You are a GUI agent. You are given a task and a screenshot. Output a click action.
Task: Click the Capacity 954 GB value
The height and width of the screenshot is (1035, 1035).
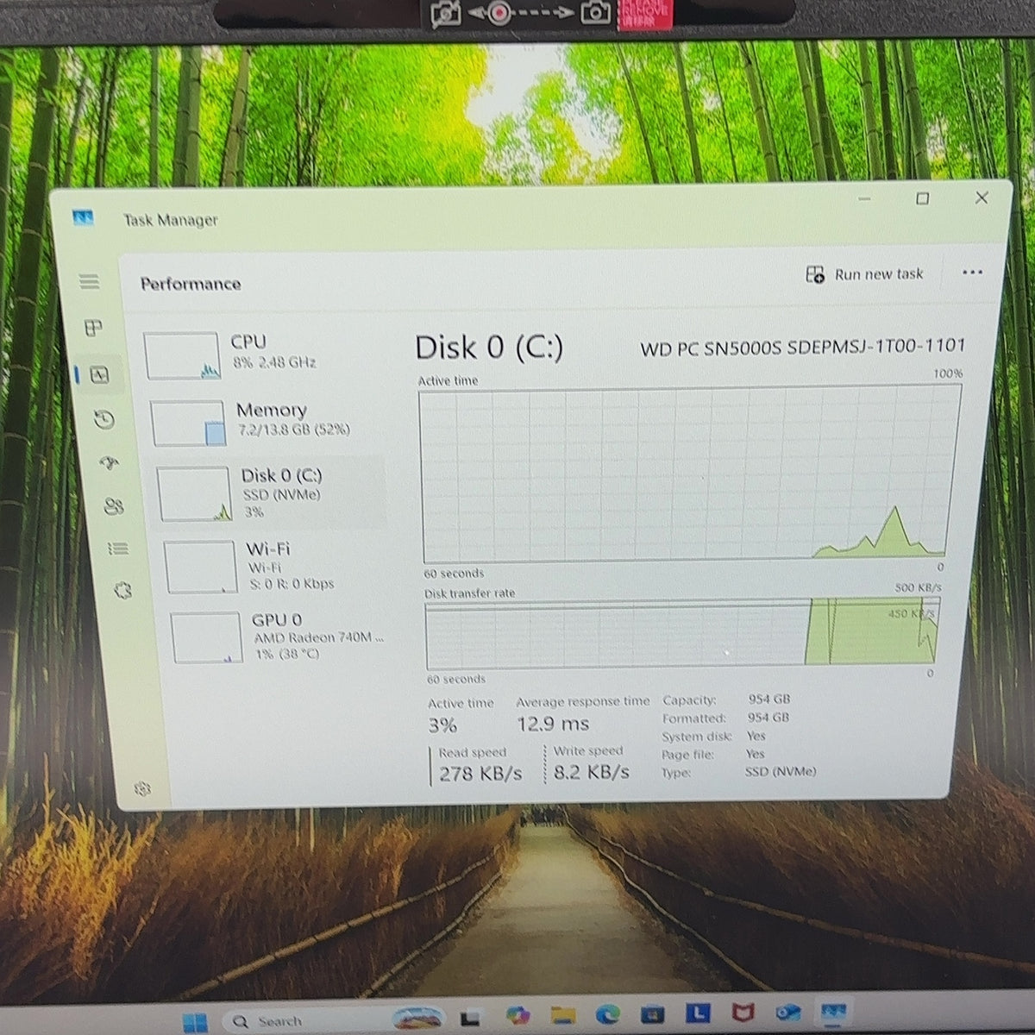click(x=769, y=699)
